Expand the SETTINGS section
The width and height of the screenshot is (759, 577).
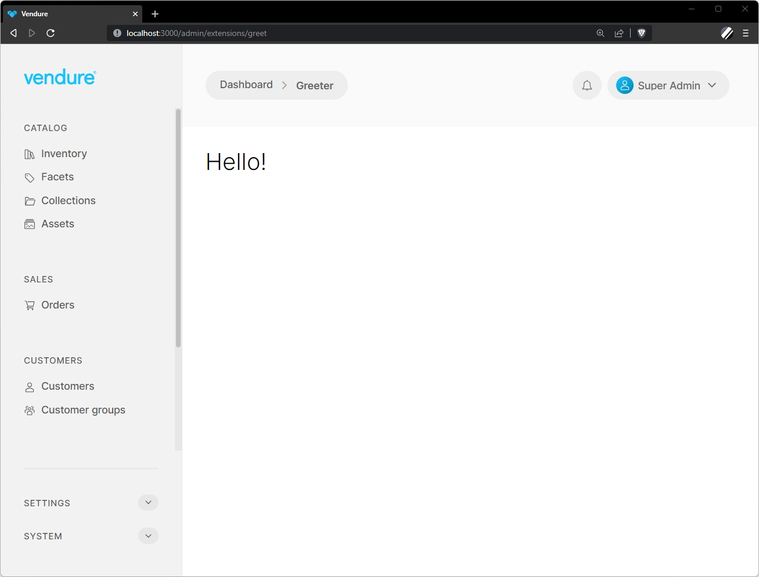(x=148, y=502)
